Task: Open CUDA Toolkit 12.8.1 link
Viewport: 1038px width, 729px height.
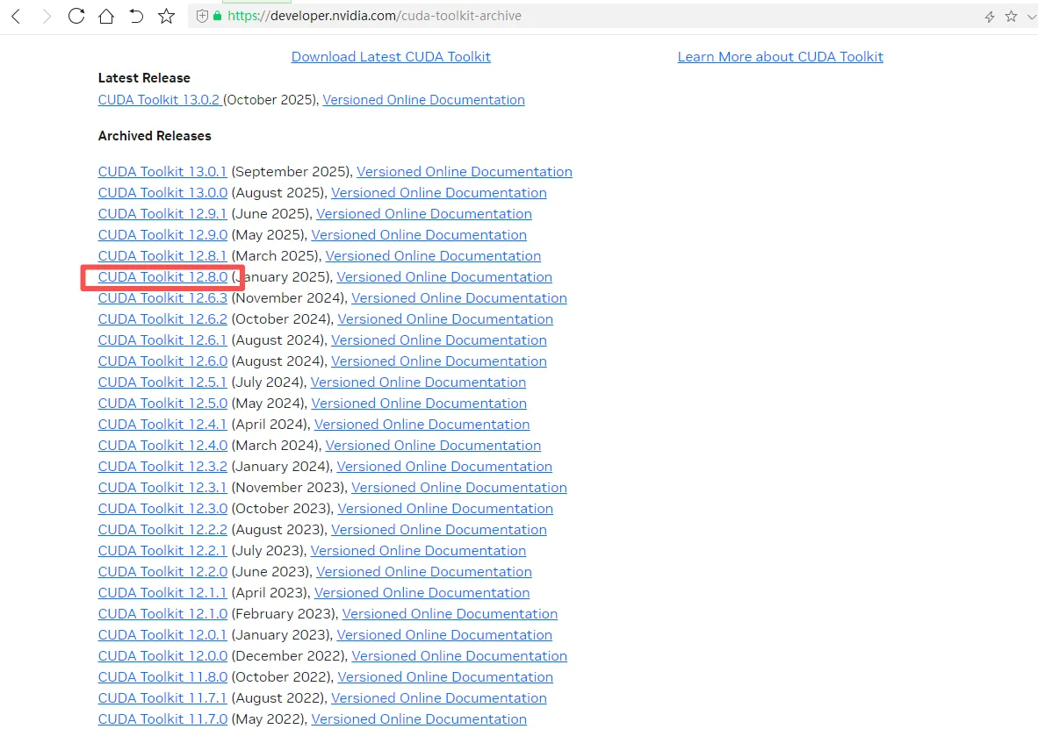Action: 162,256
